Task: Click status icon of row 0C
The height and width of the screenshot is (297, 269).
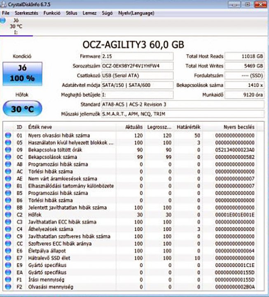Action: [x=8, y=157]
